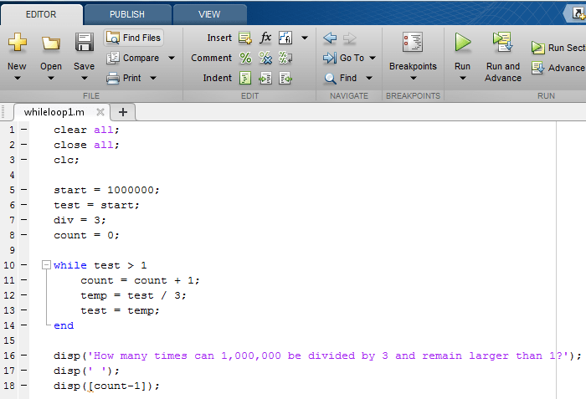Switch to the EDITOR tab
586x399 pixels.
coord(41,14)
